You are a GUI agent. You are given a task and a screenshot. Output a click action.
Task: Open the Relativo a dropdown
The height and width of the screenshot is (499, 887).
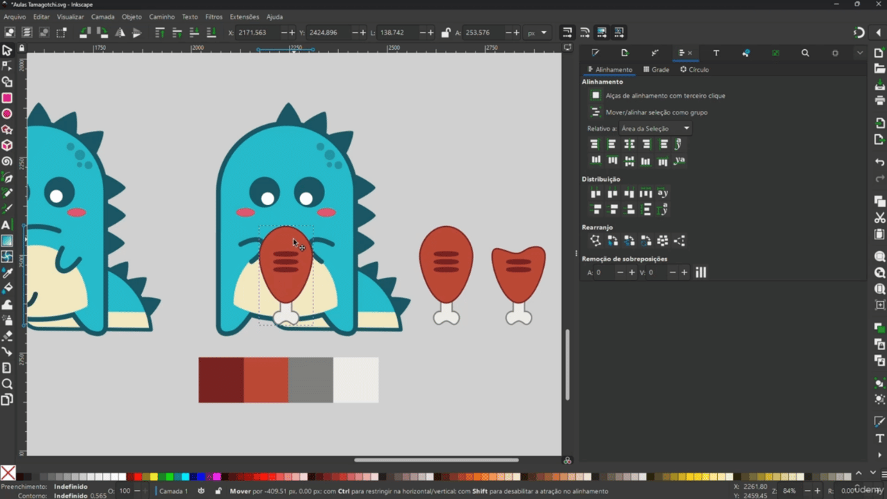click(x=656, y=128)
